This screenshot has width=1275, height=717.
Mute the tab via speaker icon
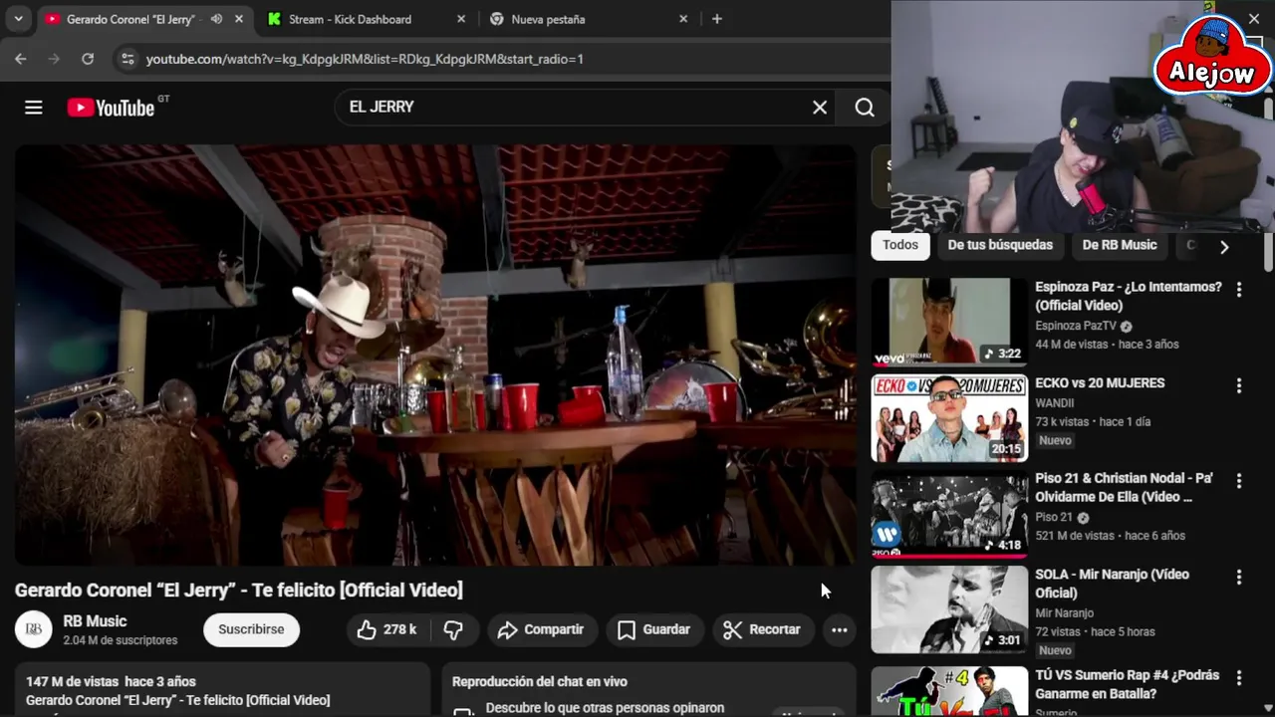(216, 19)
